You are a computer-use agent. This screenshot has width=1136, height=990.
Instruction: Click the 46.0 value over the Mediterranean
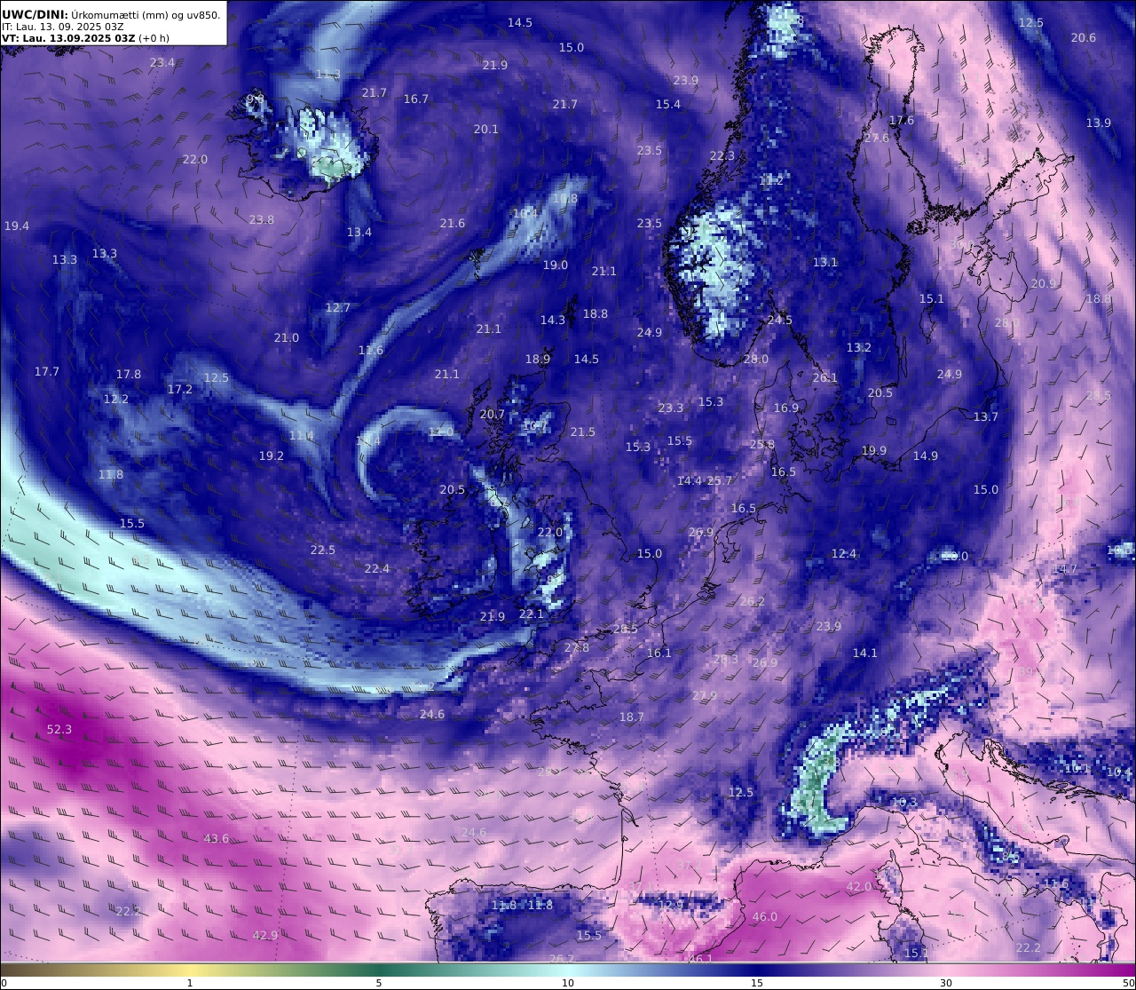pos(765,916)
